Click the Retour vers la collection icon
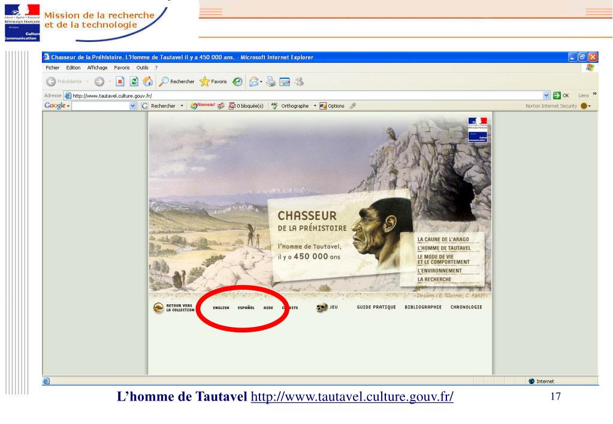This screenshot has width=613, height=424. (x=158, y=308)
